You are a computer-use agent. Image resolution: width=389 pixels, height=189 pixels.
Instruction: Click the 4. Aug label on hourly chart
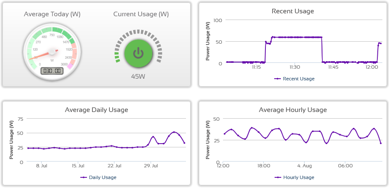click(305, 166)
